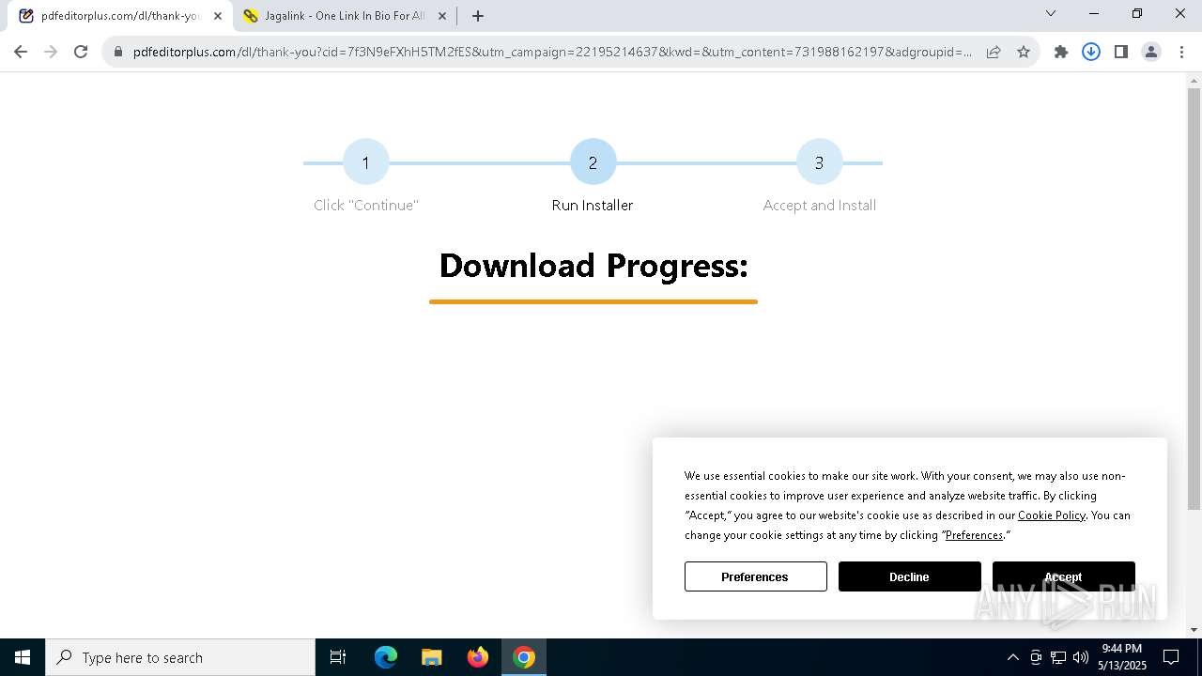Click the orange download progress bar
The image size is (1202, 676).
(593, 301)
